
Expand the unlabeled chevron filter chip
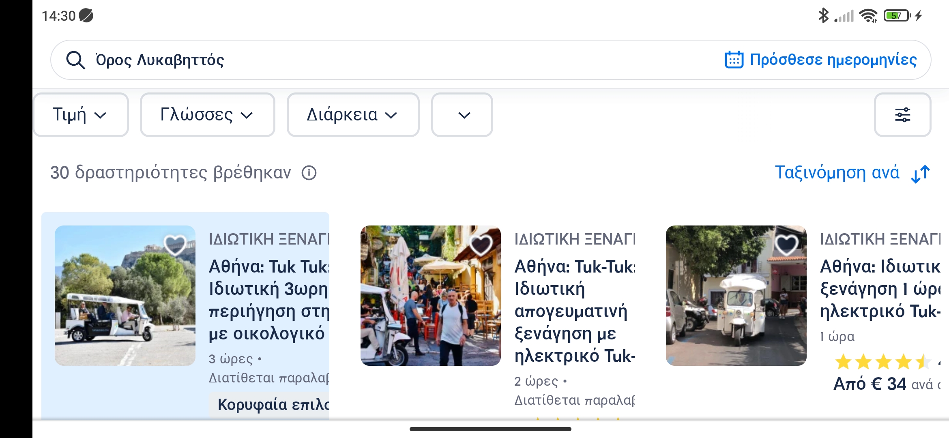point(462,115)
